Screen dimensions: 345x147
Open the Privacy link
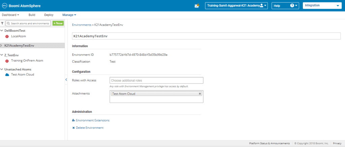point(337,143)
